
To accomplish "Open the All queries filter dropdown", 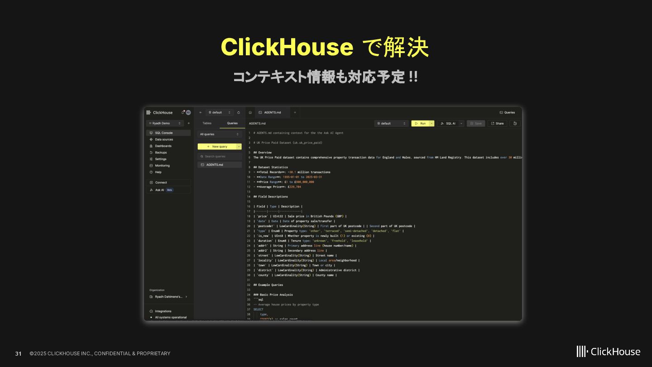I will point(220,134).
